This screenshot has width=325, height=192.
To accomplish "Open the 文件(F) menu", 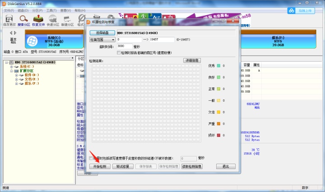I will point(9,10).
